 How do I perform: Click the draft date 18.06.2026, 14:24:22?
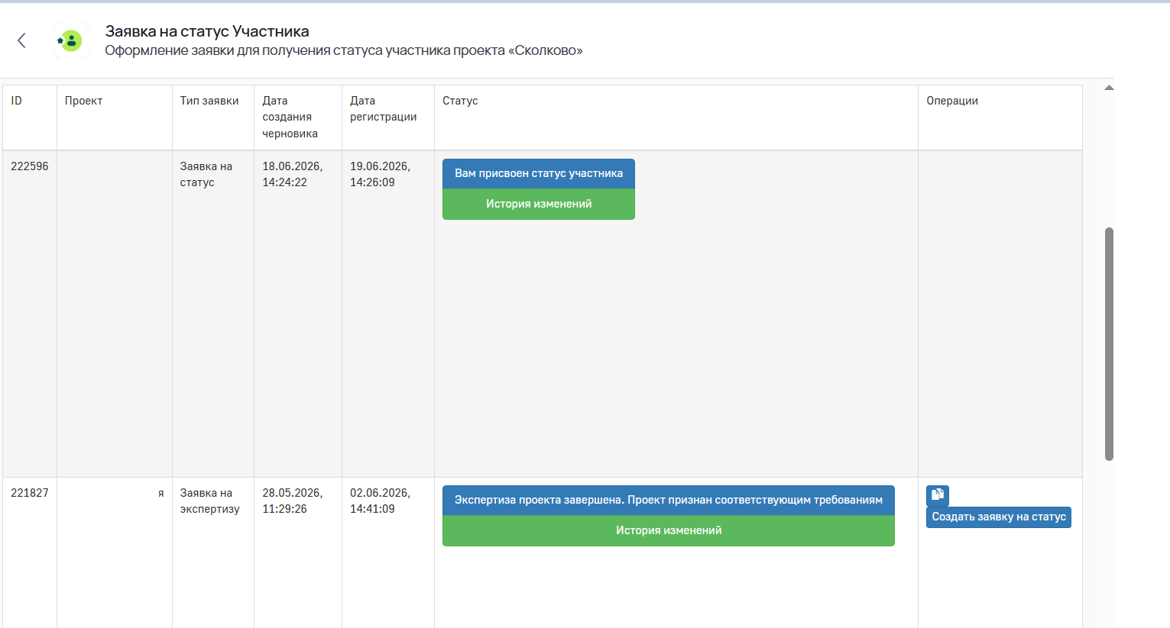[x=293, y=174]
